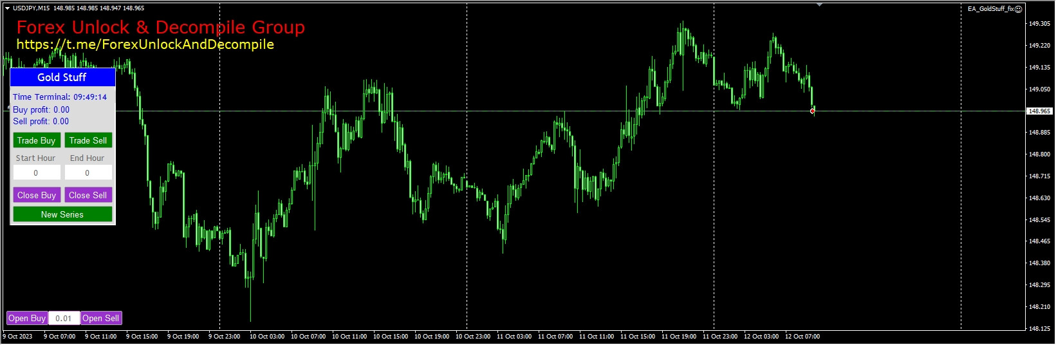This screenshot has width=1056, height=345.
Task: Click the 149.050 price axis label
Action: [x=1039, y=89]
